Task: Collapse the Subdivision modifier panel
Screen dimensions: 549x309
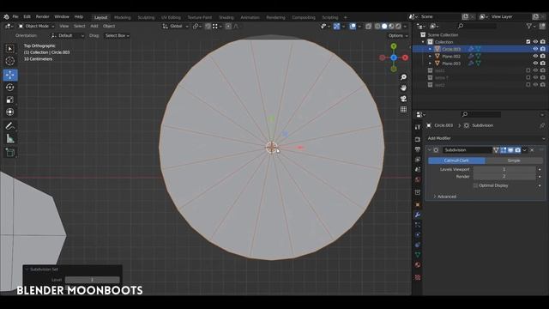Action: pos(430,150)
